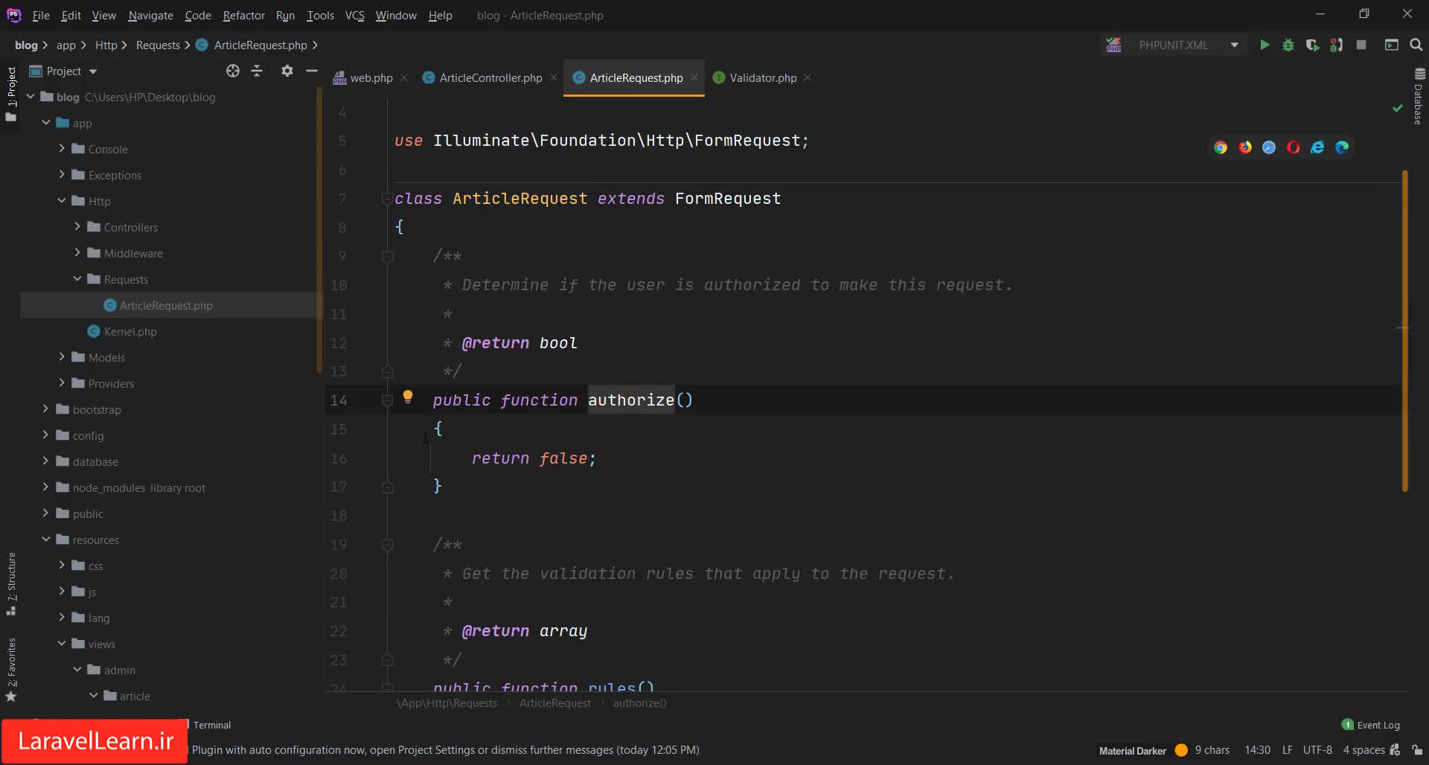Click the green Run button in toolbar
The width and height of the screenshot is (1429, 765).
[1264, 45]
